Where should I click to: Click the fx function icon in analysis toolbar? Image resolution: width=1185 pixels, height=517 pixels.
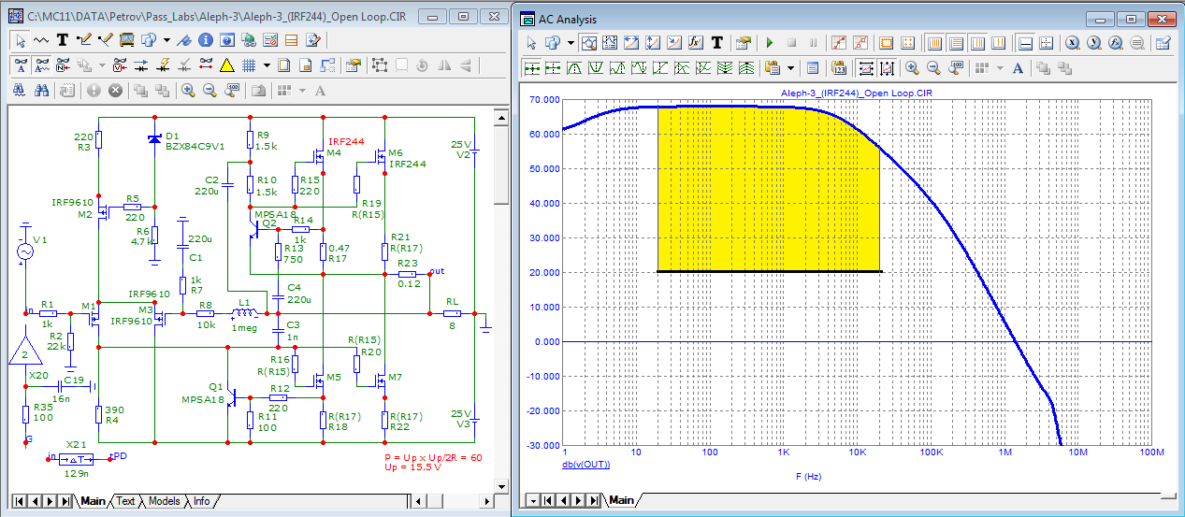tap(696, 43)
